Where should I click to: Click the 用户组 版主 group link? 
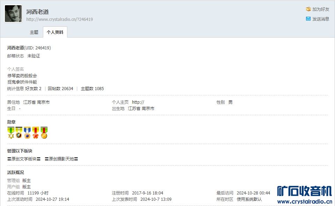click(27, 187)
